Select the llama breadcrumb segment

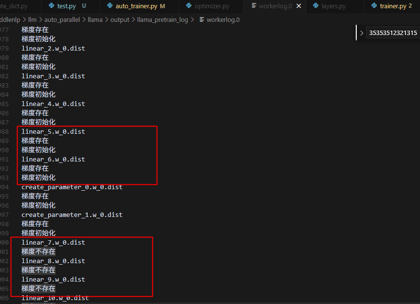95,20
